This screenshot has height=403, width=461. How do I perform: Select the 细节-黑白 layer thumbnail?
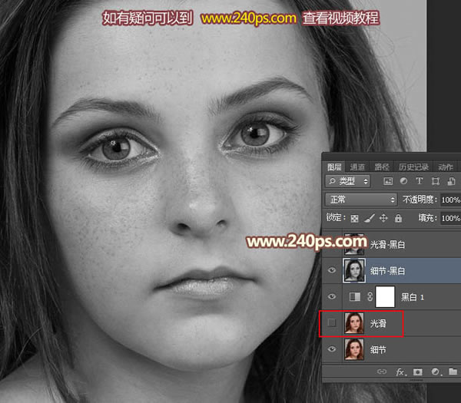pos(354,270)
